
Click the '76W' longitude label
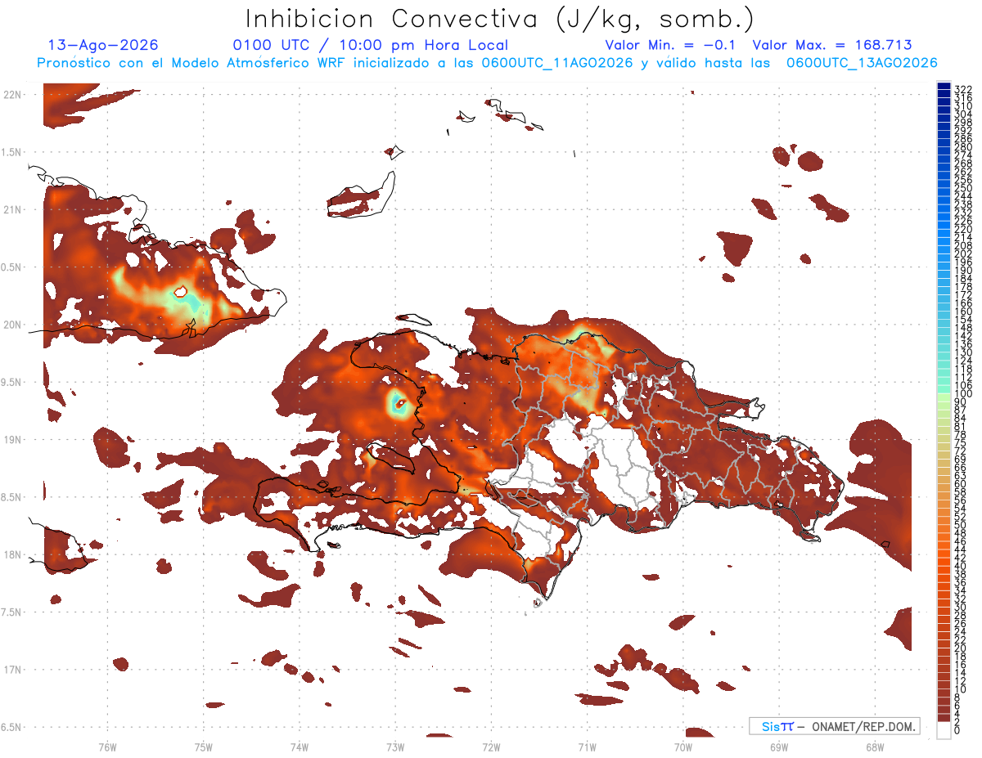[107, 747]
